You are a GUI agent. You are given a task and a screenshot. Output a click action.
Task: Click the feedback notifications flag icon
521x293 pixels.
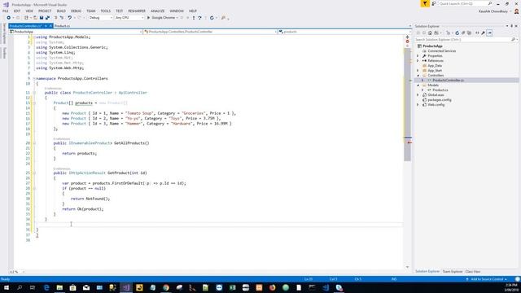425,3
